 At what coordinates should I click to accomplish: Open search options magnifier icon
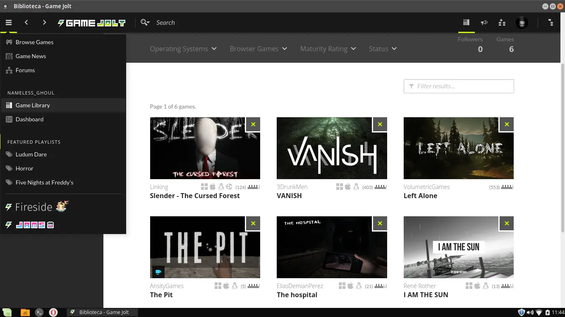coord(145,23)
